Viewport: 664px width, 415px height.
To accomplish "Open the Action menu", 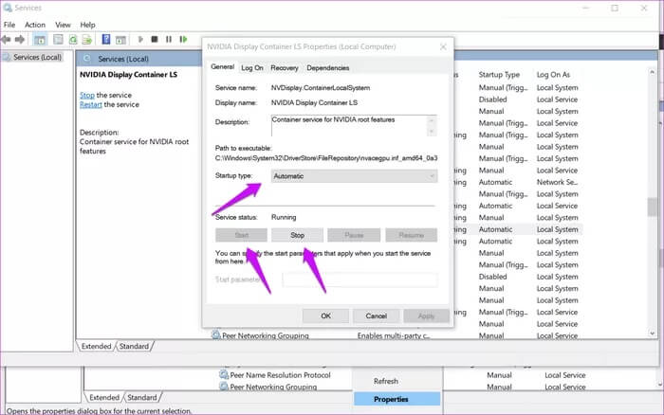I will click(x=35, y=25).
